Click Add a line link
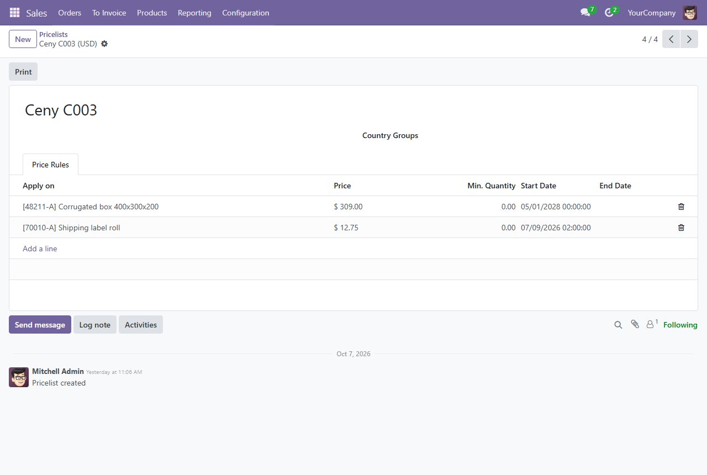 pos(40,249)
